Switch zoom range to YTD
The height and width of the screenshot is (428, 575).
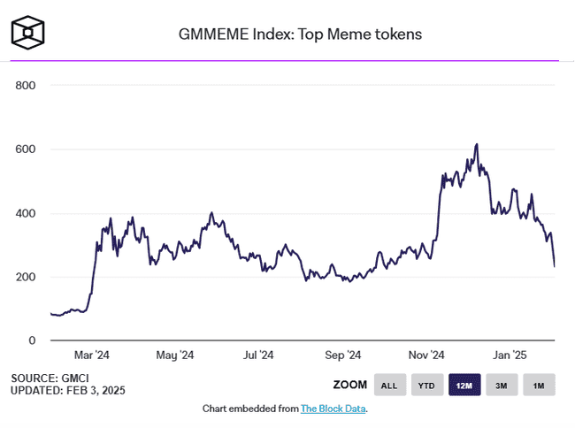pyautogui.click(x=425, y=385)
